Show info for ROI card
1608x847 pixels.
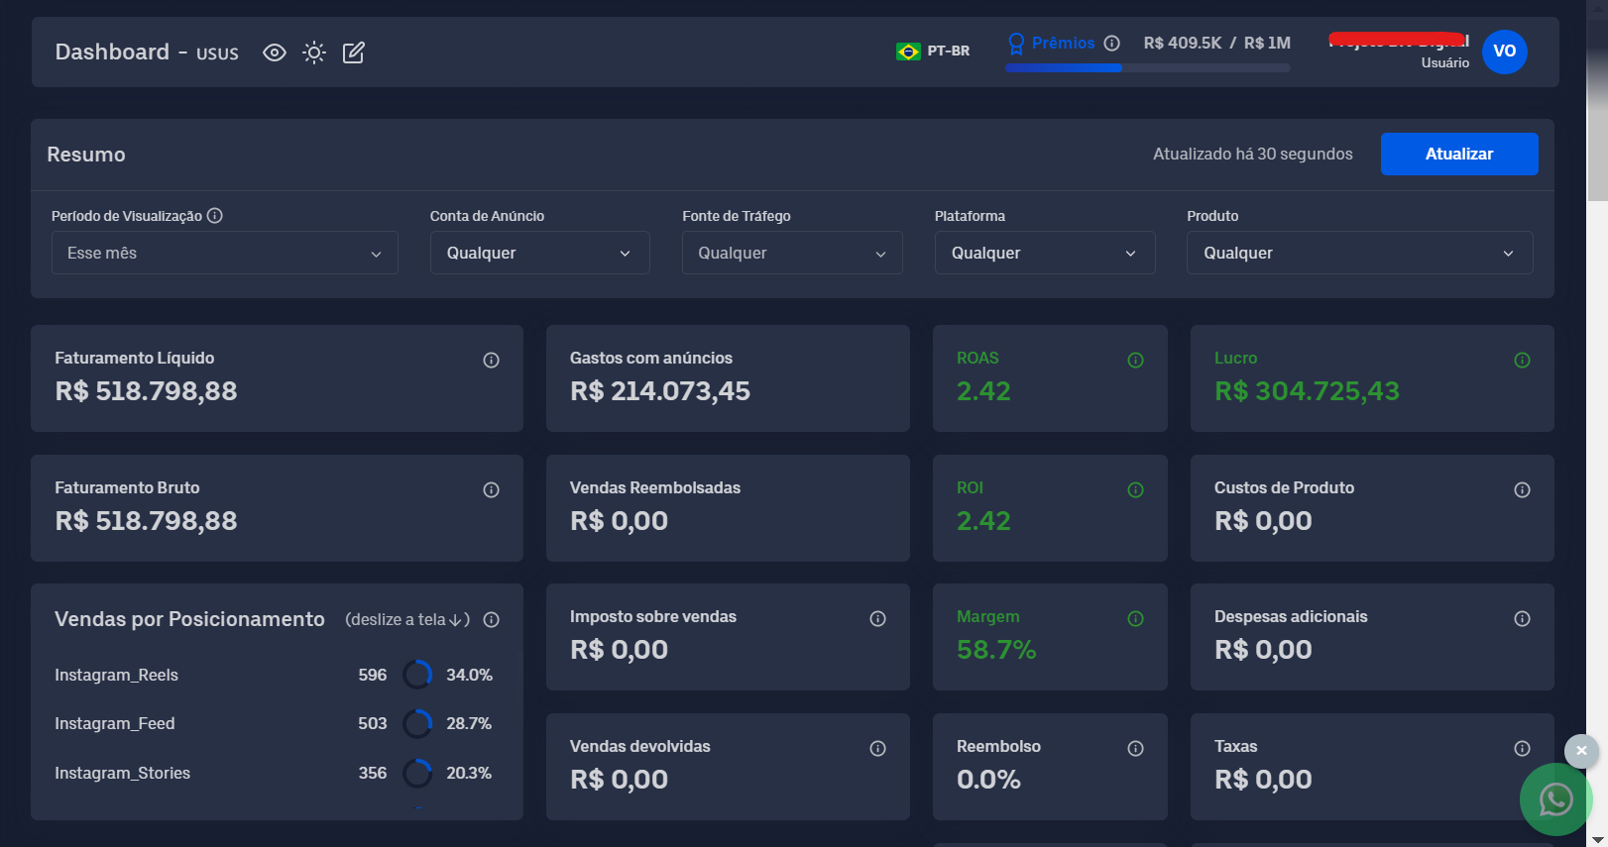pos(1135,490)
